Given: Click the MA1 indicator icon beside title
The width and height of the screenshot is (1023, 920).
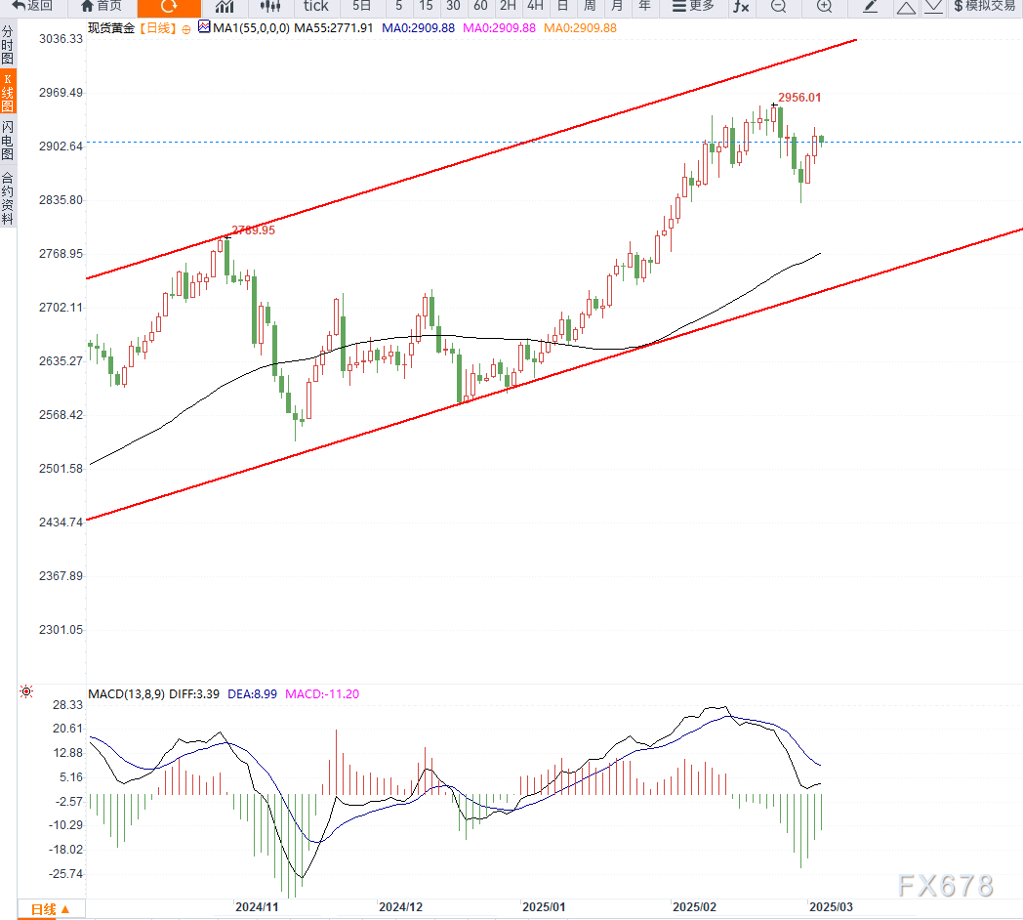Looking at the screenshot, I should [x=203, y=27].
